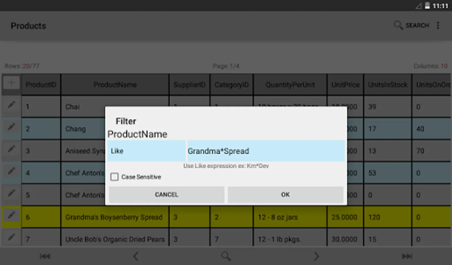Click the 120 units in stock cell

pyautogui.click(x=388, y=217)
